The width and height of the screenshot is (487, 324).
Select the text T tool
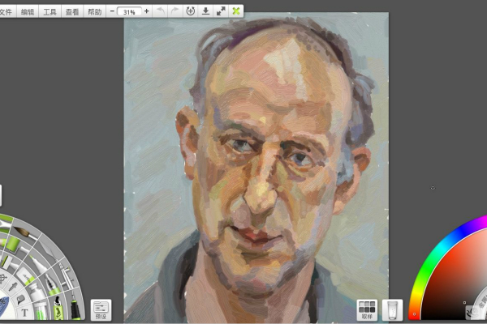coord(24,313)
